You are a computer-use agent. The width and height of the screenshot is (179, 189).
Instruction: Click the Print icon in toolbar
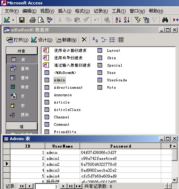[x=33, y=20]
